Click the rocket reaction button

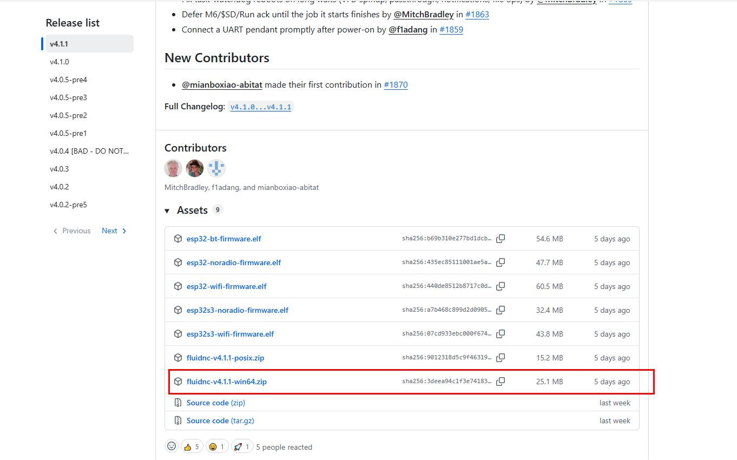(x=242, y=446)
